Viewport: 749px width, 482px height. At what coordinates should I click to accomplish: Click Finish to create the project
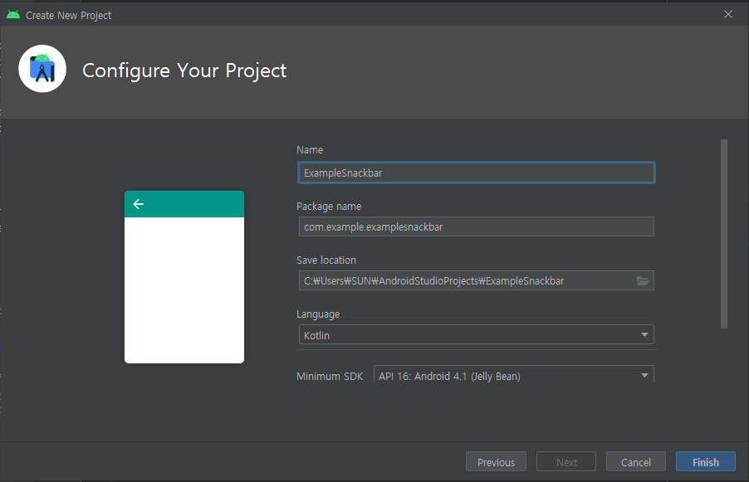[x=706, y=461]
